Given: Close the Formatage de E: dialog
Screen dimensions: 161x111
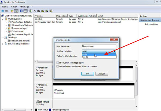Looking at the screenshot, I should coord(114,39).
